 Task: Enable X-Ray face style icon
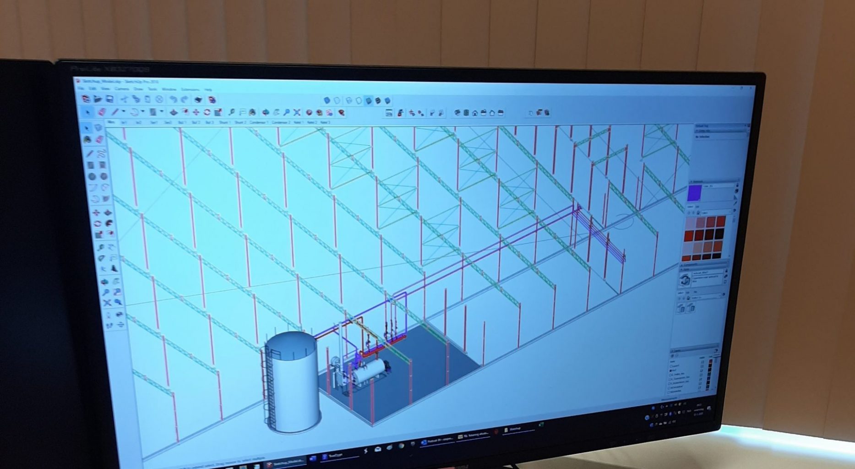pos(327,100)
